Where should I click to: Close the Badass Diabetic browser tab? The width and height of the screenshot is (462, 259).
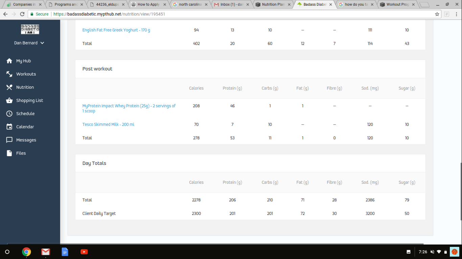[x=330, y=5]
